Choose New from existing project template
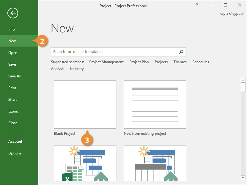This screenshot has height=185, width=247. [155, 105]
